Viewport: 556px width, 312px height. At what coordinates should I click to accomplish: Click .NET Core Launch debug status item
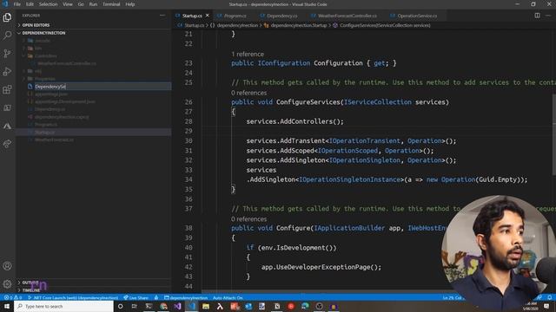[73, 297]
